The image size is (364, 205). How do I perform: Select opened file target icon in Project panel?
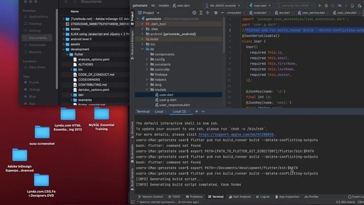click(x=195, y=13)
